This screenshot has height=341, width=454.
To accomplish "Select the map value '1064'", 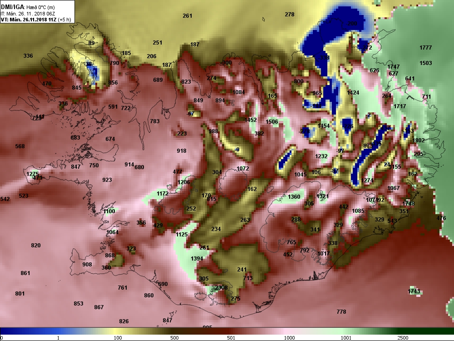I will coord(112,232).
